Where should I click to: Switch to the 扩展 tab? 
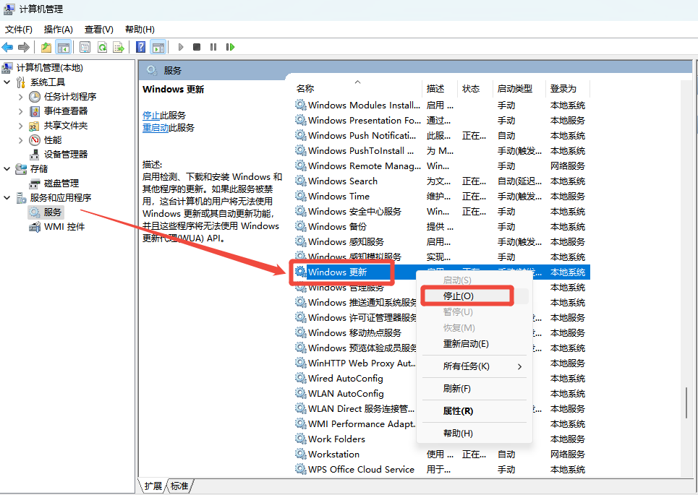pyautogui.click(x=153, y=486)
